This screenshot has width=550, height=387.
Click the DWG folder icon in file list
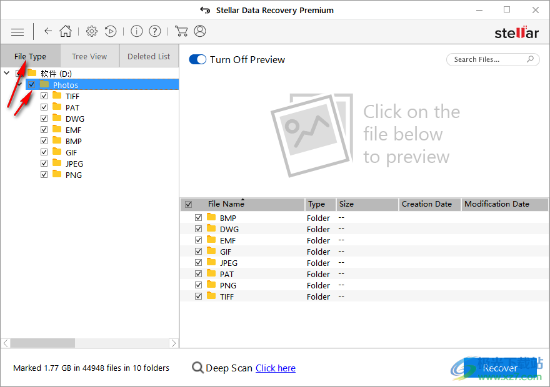point(211,228)
